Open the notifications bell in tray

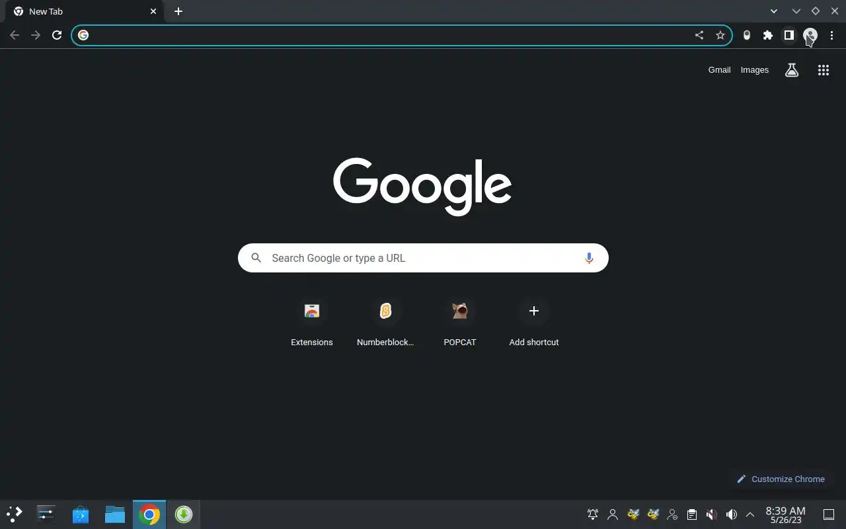pos(593,514)
